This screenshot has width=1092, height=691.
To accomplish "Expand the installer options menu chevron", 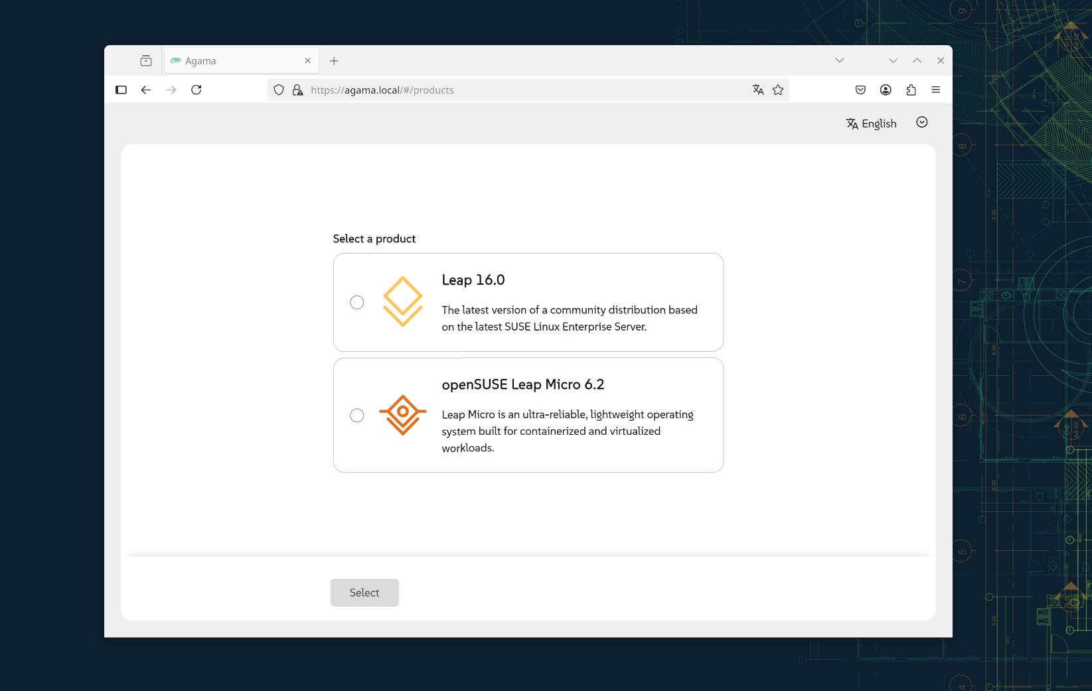I will (x=921, y=122).
